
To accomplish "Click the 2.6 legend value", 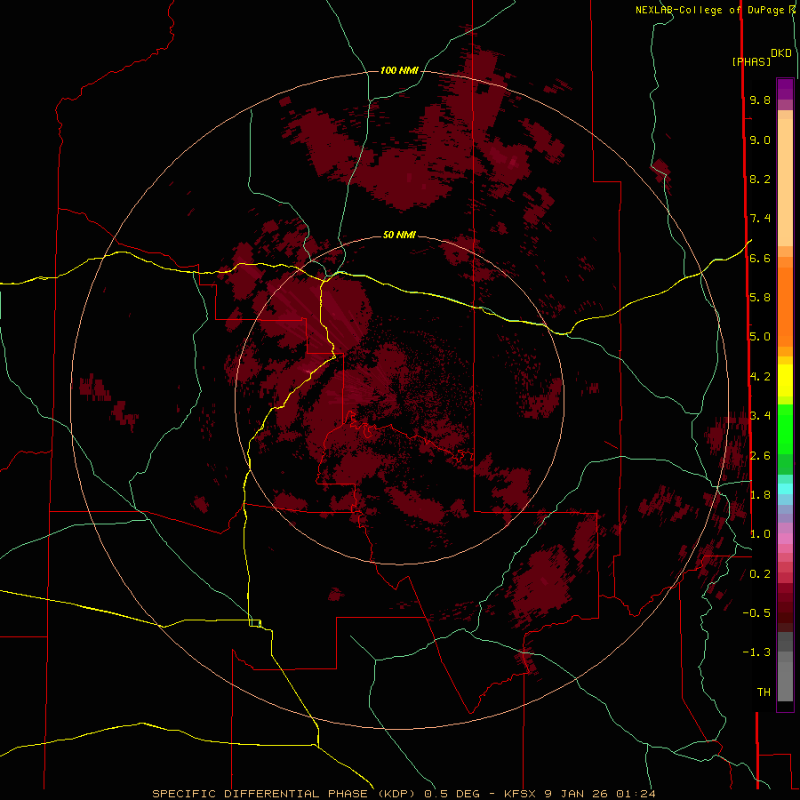I will [x=760, y=456].
